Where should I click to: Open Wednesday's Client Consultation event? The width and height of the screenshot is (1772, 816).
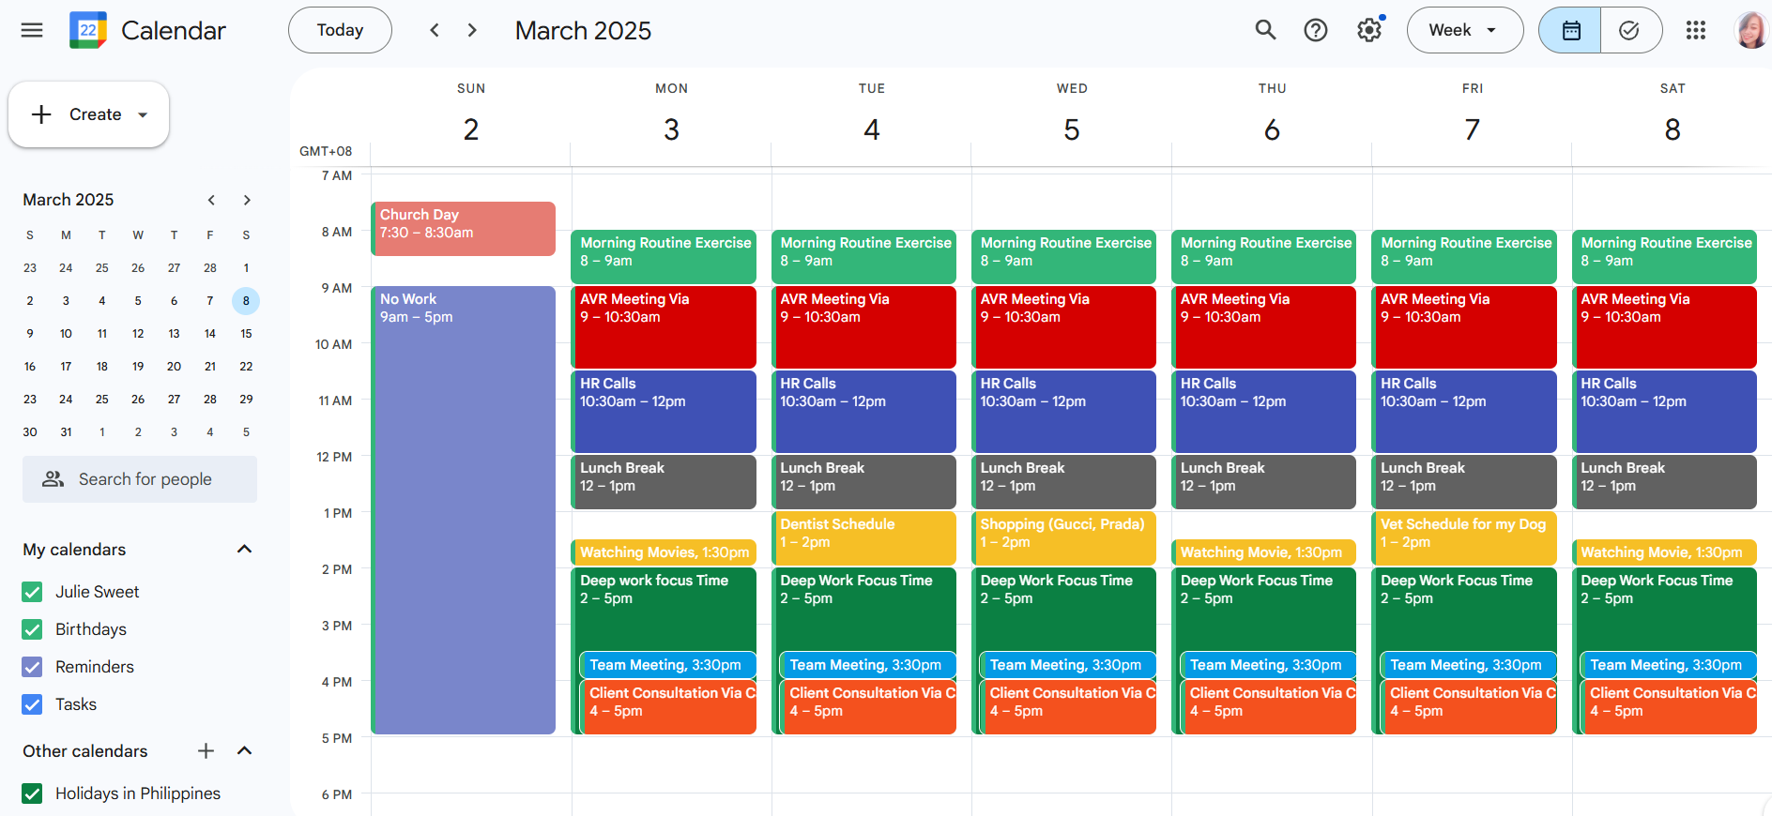1069,707
